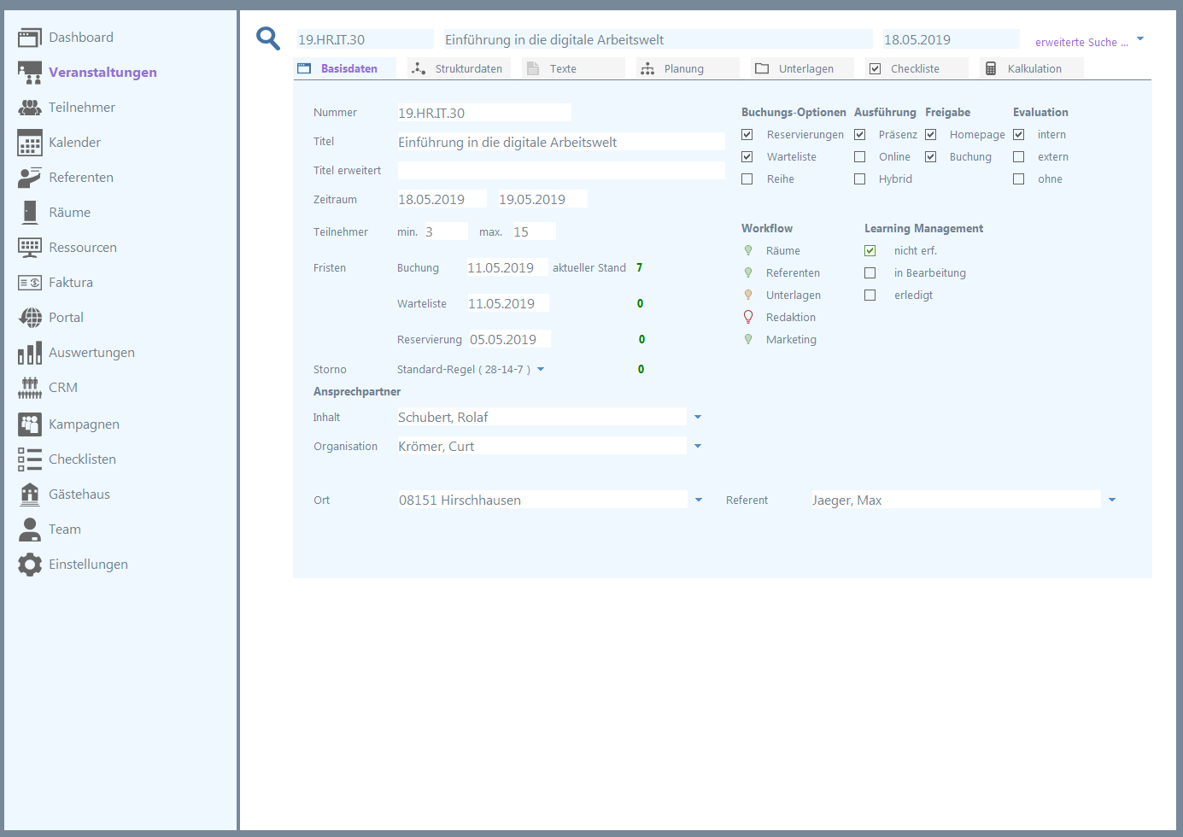Open Teilnehmer group icon

click(x=30, y=108)
